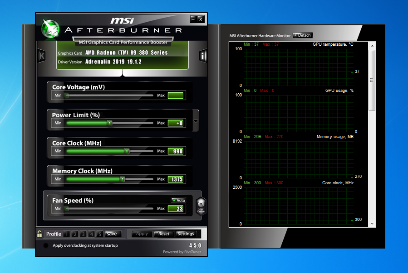Enable Apply overclocking at system startup
Viewport: 408px width, 273px height.
46,245
